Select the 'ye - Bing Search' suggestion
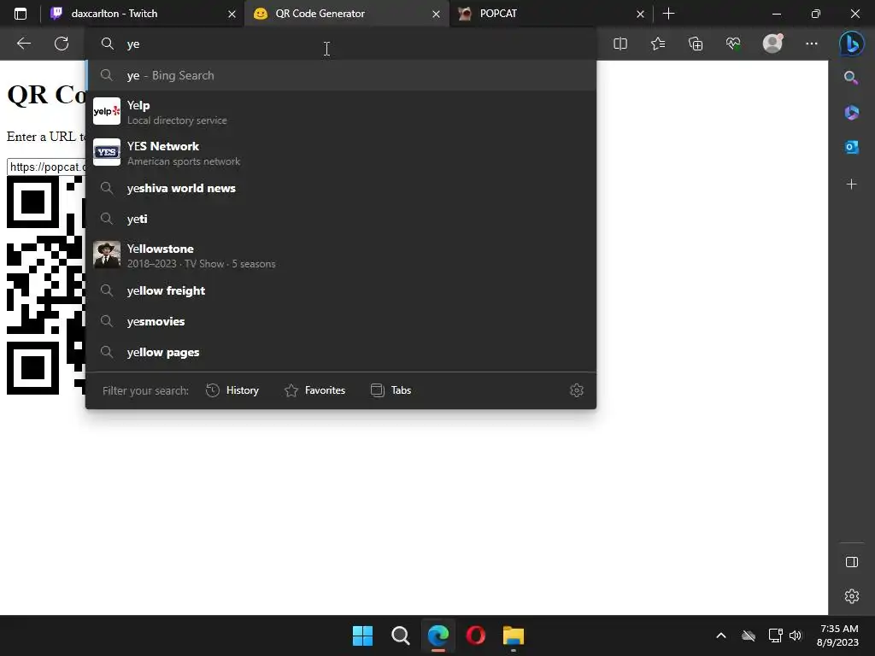The width and height of the screenshot is (875, 656). click(x=341, y=75)
